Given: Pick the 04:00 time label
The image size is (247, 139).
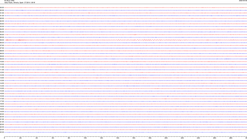Looking at the screenshot, I should pyautogui.click(x=2, y=29).
